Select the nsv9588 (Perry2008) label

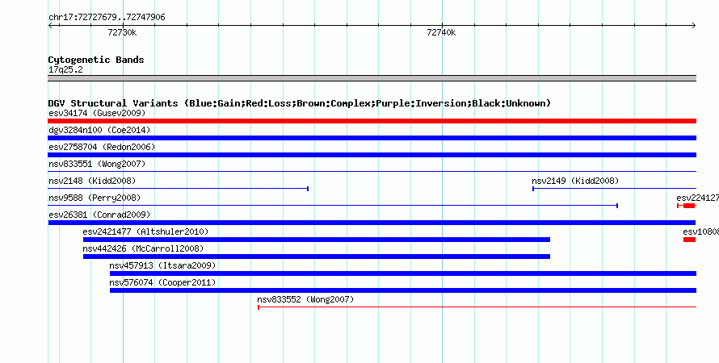click(95, 198)
